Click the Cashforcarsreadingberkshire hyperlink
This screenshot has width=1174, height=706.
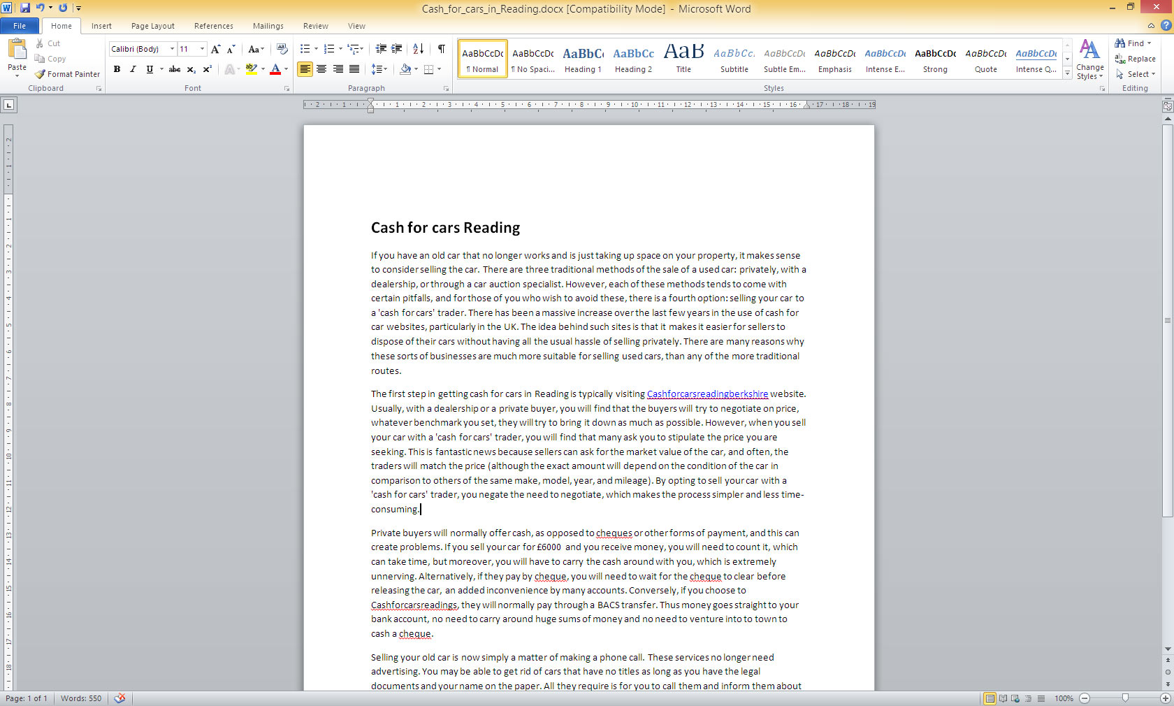(x=707, y=394)
